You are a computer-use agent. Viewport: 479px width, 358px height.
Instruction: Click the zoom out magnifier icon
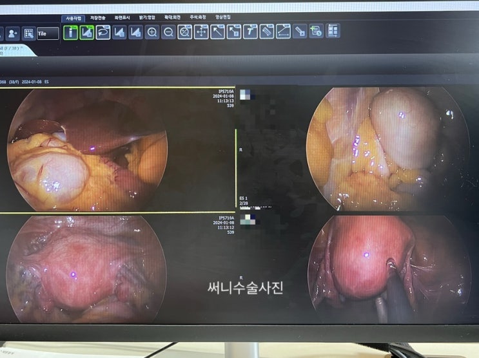[168, 32]
